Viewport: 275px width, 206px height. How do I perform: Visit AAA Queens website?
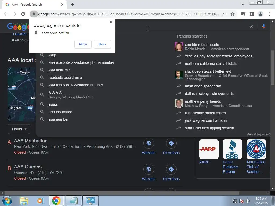pos(149,173)
